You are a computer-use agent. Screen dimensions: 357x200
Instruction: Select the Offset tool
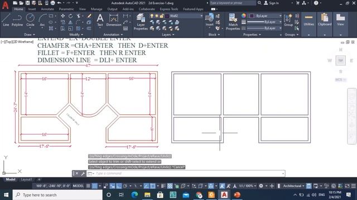[x=89, y=28]
